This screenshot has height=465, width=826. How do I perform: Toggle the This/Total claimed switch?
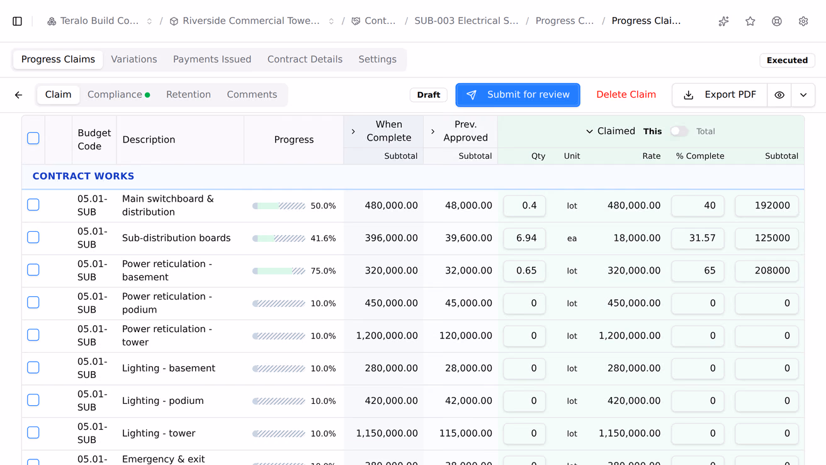pyautogui.click(x=679, y=131)
